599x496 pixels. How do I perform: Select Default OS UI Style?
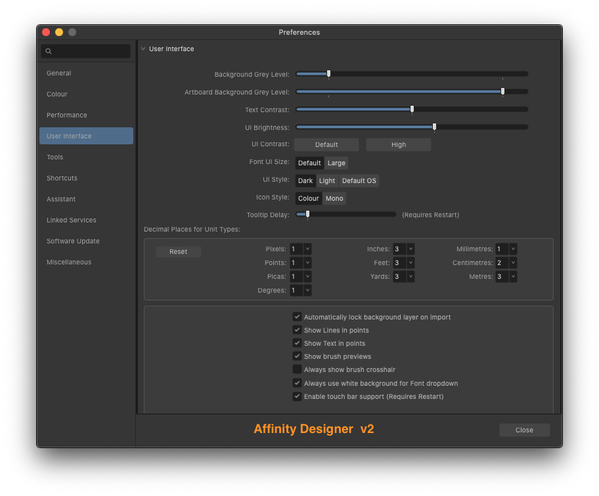(359, 181)
